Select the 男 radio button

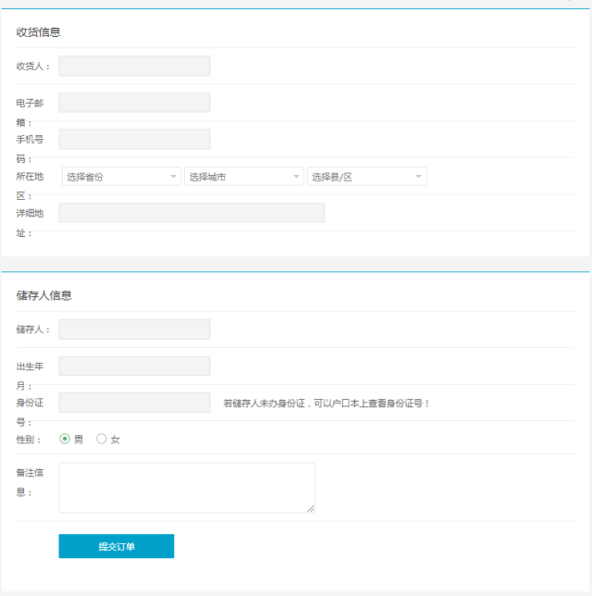[65, 439]
